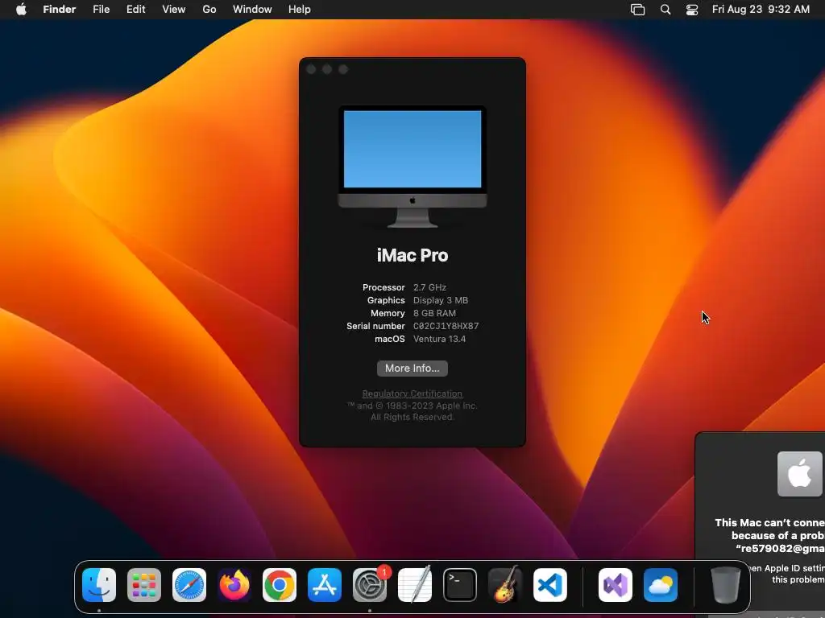Image resolution: width=825 pixels, height=618 pixels.
Task: Open Finder from the Dock
Action: pos(99,585)
